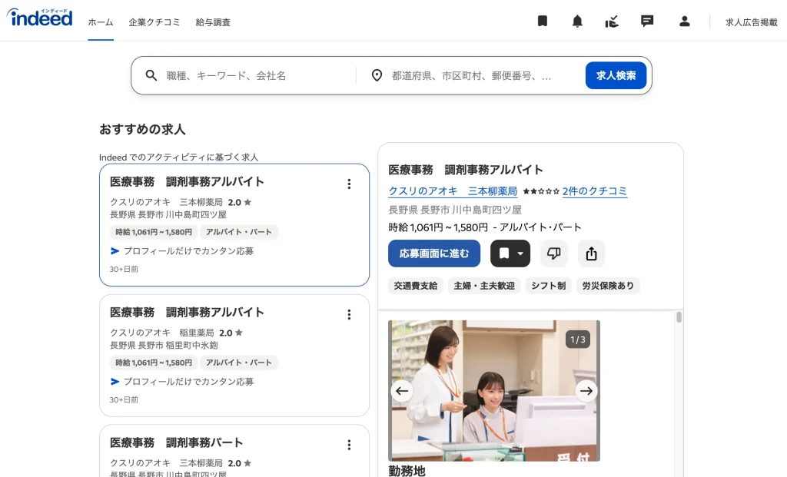Screen dimensions: 787x477
Task: Open the messages chat icon
Action: tap(647, 22)
